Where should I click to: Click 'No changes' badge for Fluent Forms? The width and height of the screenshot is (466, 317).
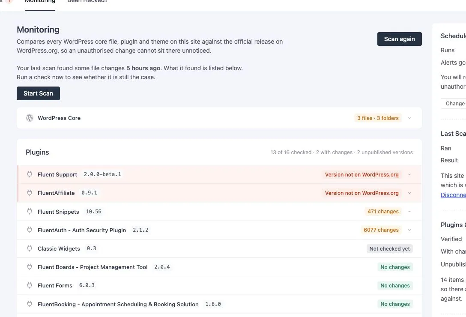(395, 285)
